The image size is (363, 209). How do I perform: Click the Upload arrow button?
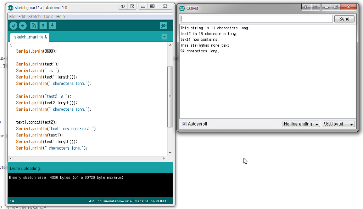click(23, 25)
